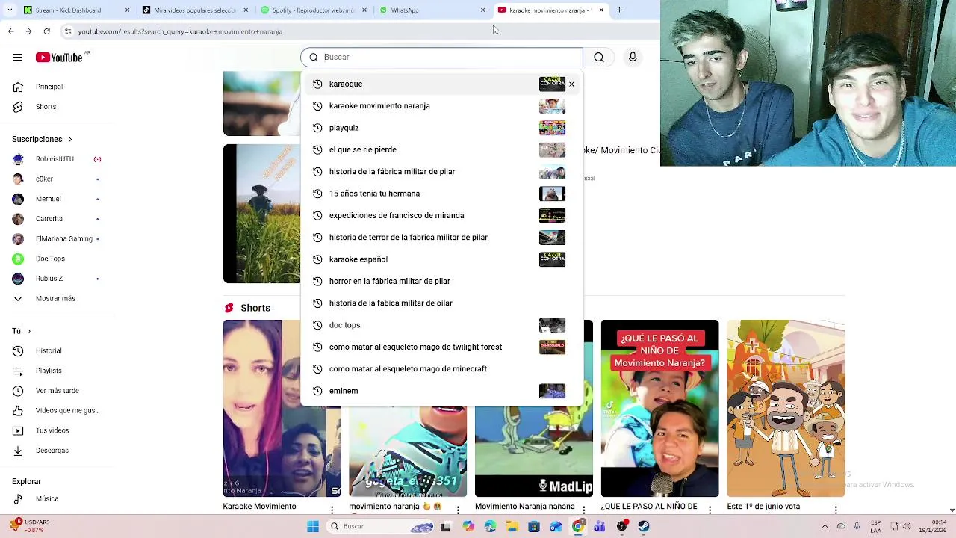This screenshot has height=538, width=956.
Task: Expand the Suscripciones section chevron
Action: 70,139
